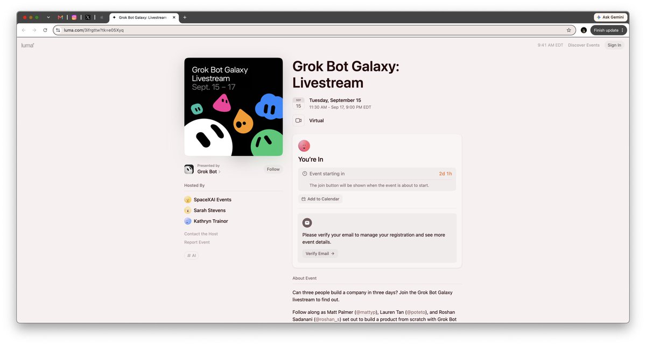Screen dimensions: 646x345
Task: Click Add to Calendar
Action: pyautogui.click(x=320, y=199)
